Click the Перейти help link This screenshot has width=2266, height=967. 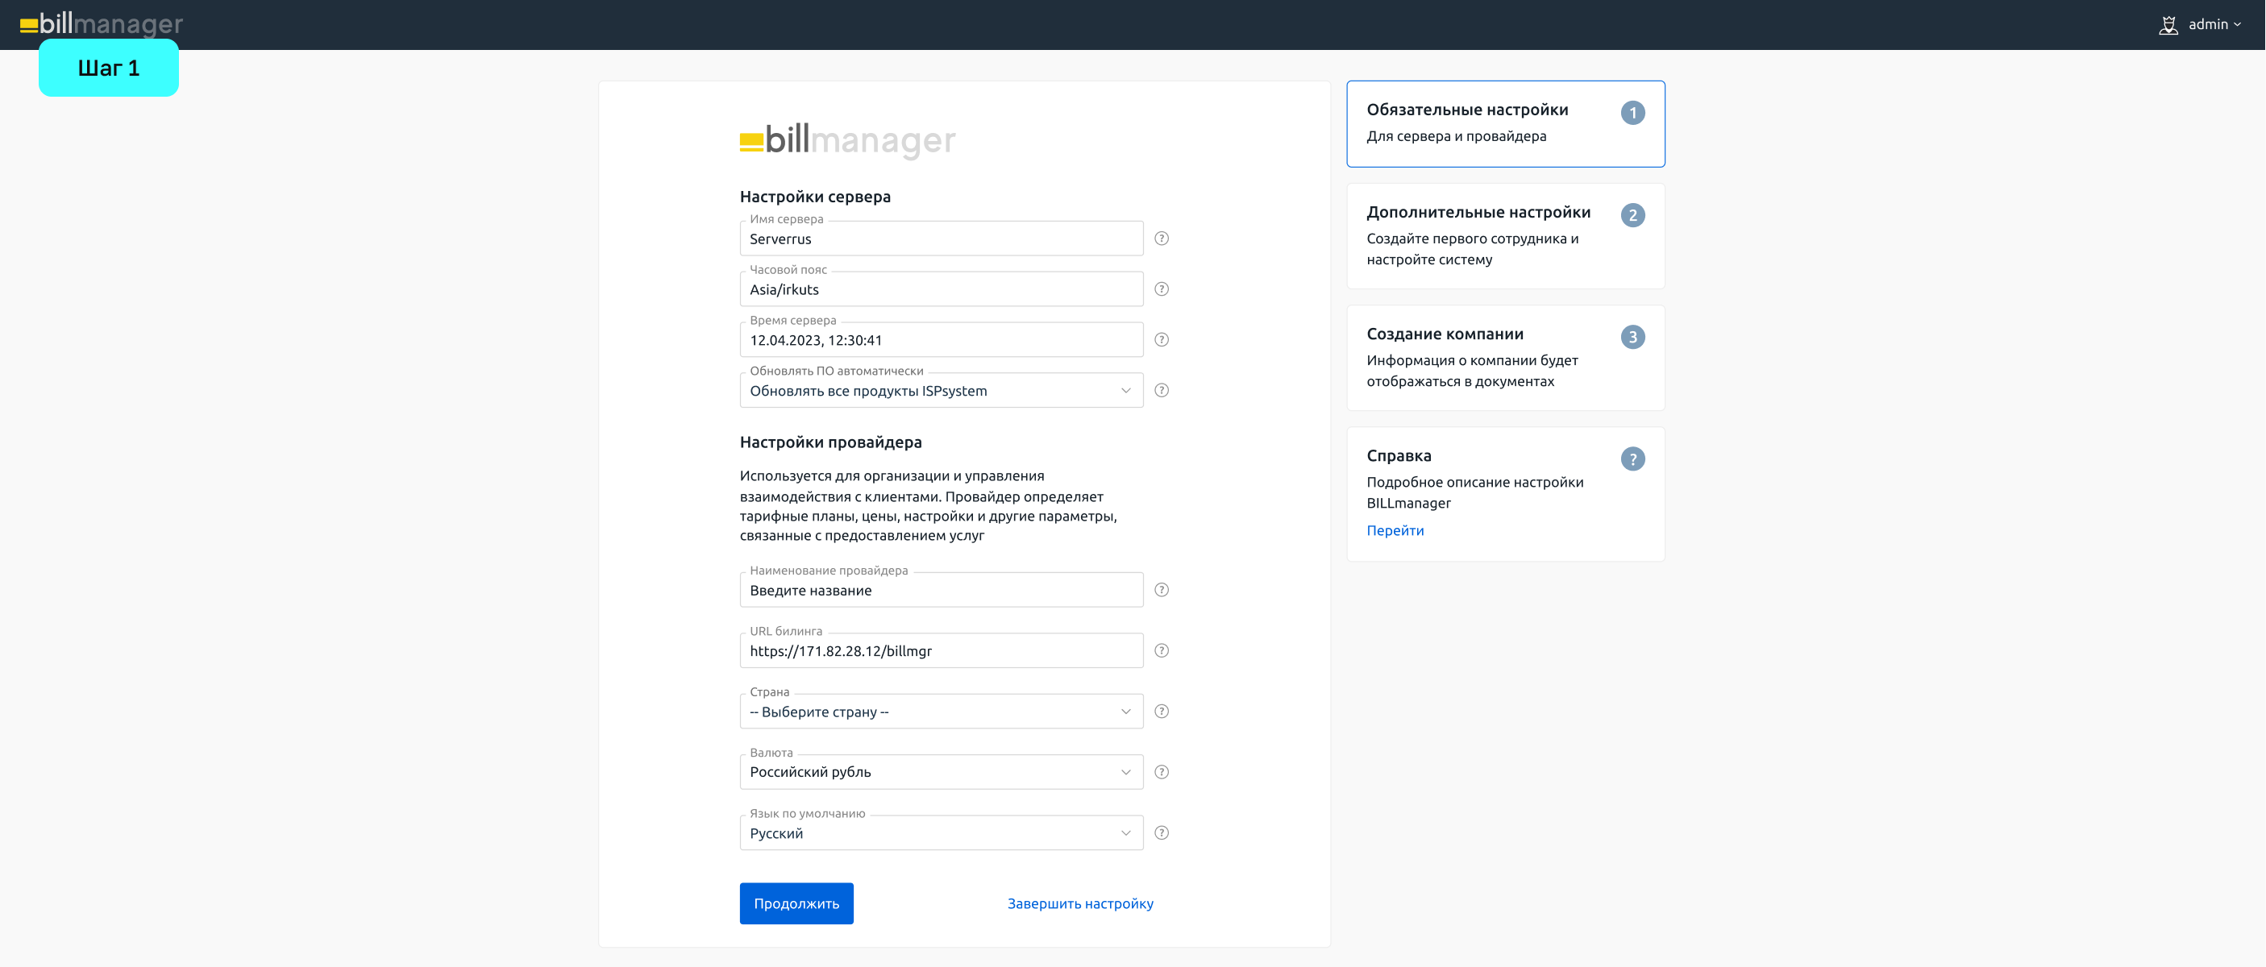1395,530
